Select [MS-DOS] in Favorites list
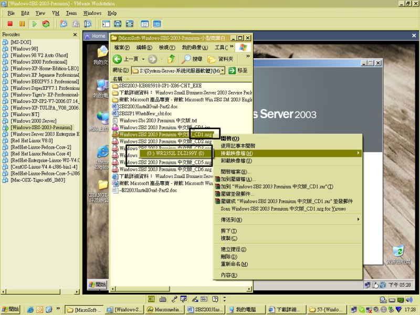 coord(21,42)
